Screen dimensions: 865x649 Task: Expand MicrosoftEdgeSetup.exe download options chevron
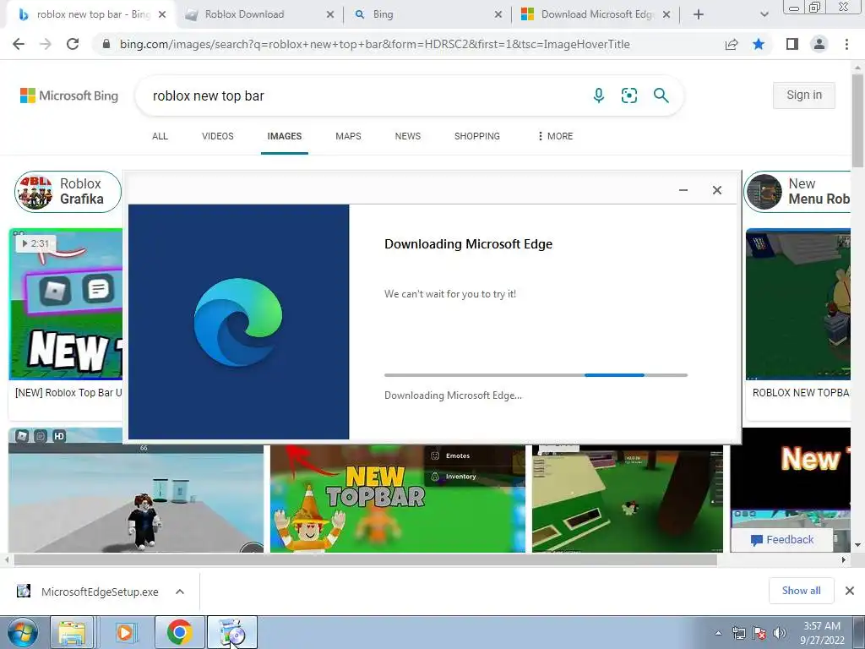tap(180, 592)
